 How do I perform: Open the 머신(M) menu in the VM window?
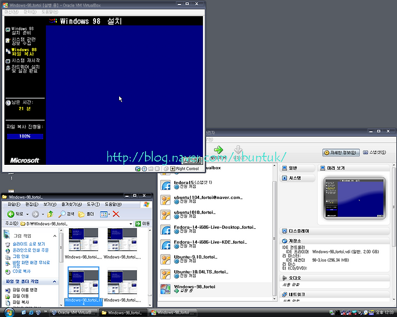(x=12, y=12)
